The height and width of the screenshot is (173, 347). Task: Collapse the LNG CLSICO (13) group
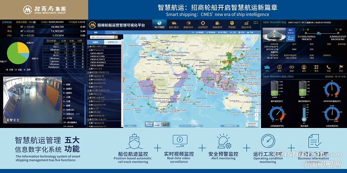click(88, 90)
